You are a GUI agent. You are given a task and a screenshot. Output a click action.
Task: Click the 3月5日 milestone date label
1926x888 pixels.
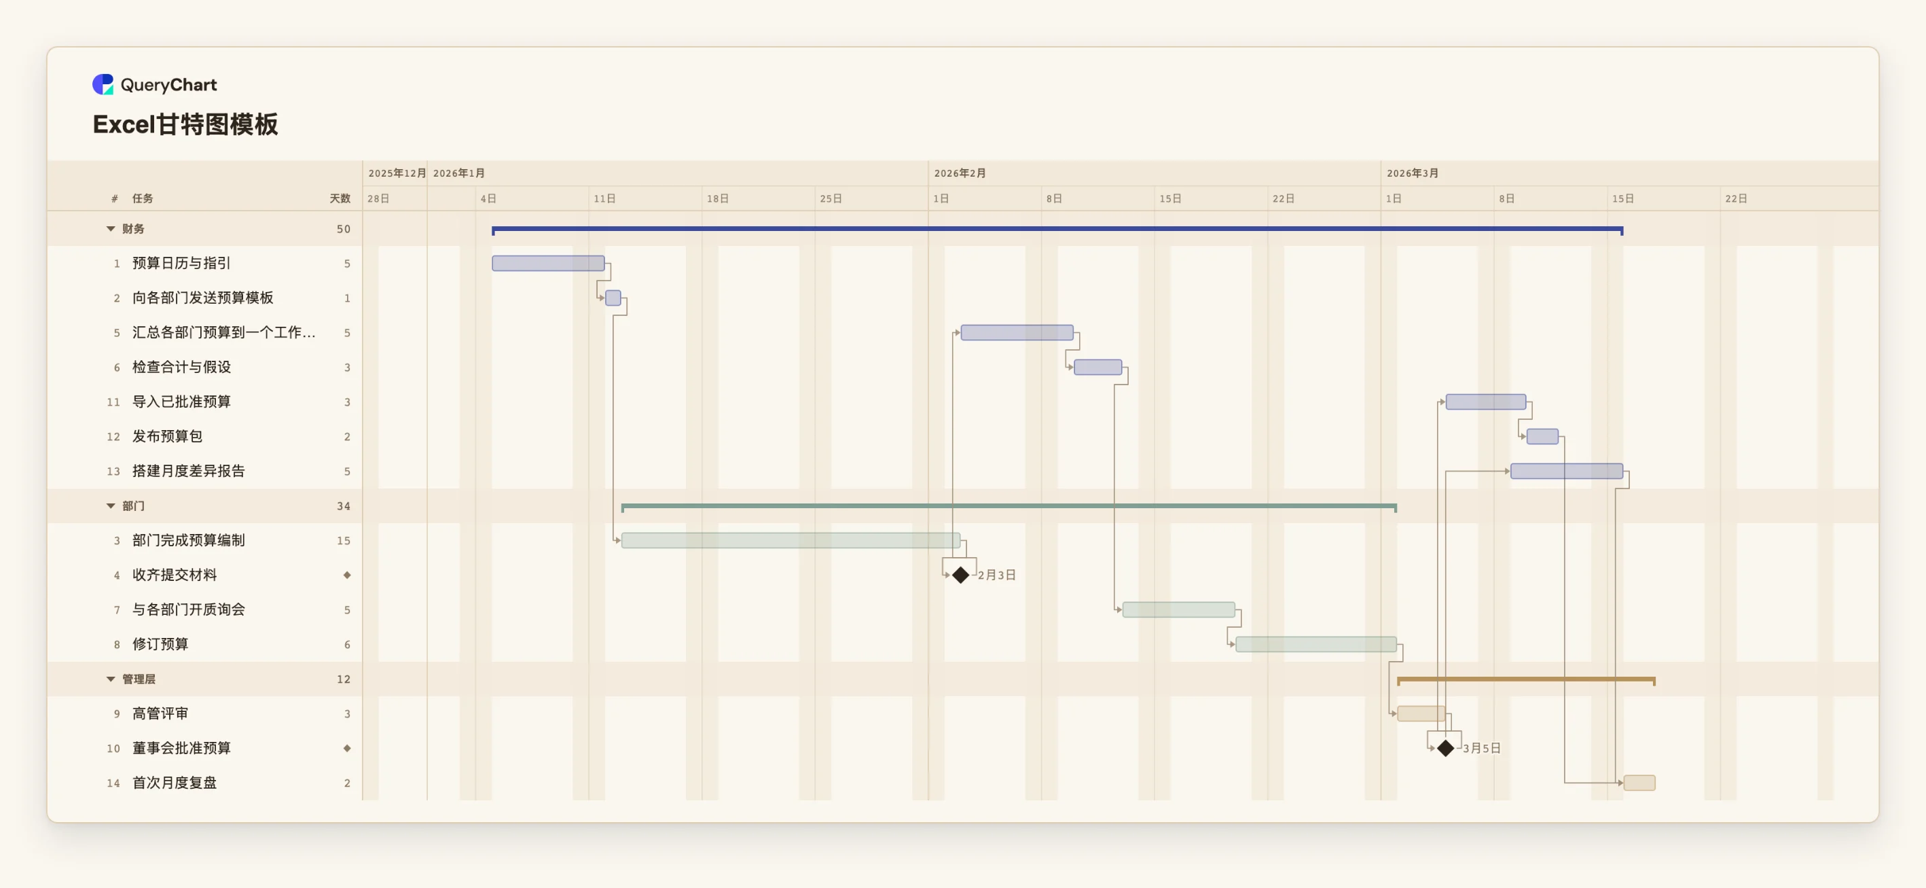tap(1481, 748)
